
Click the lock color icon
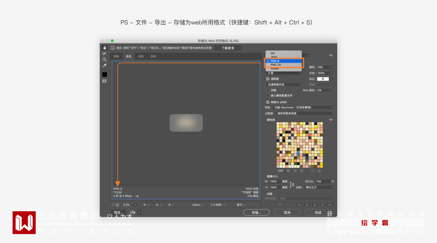click(302, 171)
